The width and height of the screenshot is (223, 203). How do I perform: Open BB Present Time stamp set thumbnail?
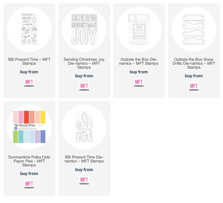pyautogui.click(x=29, y=29)
